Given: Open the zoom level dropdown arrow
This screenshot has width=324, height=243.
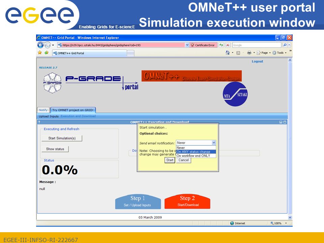Looking at the screenshot, I should (x=286, y=223).
